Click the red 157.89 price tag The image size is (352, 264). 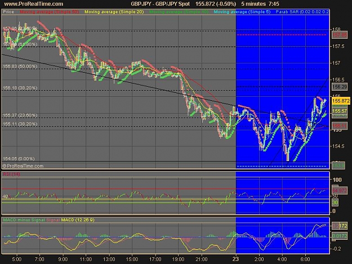[x=340, y=35]
